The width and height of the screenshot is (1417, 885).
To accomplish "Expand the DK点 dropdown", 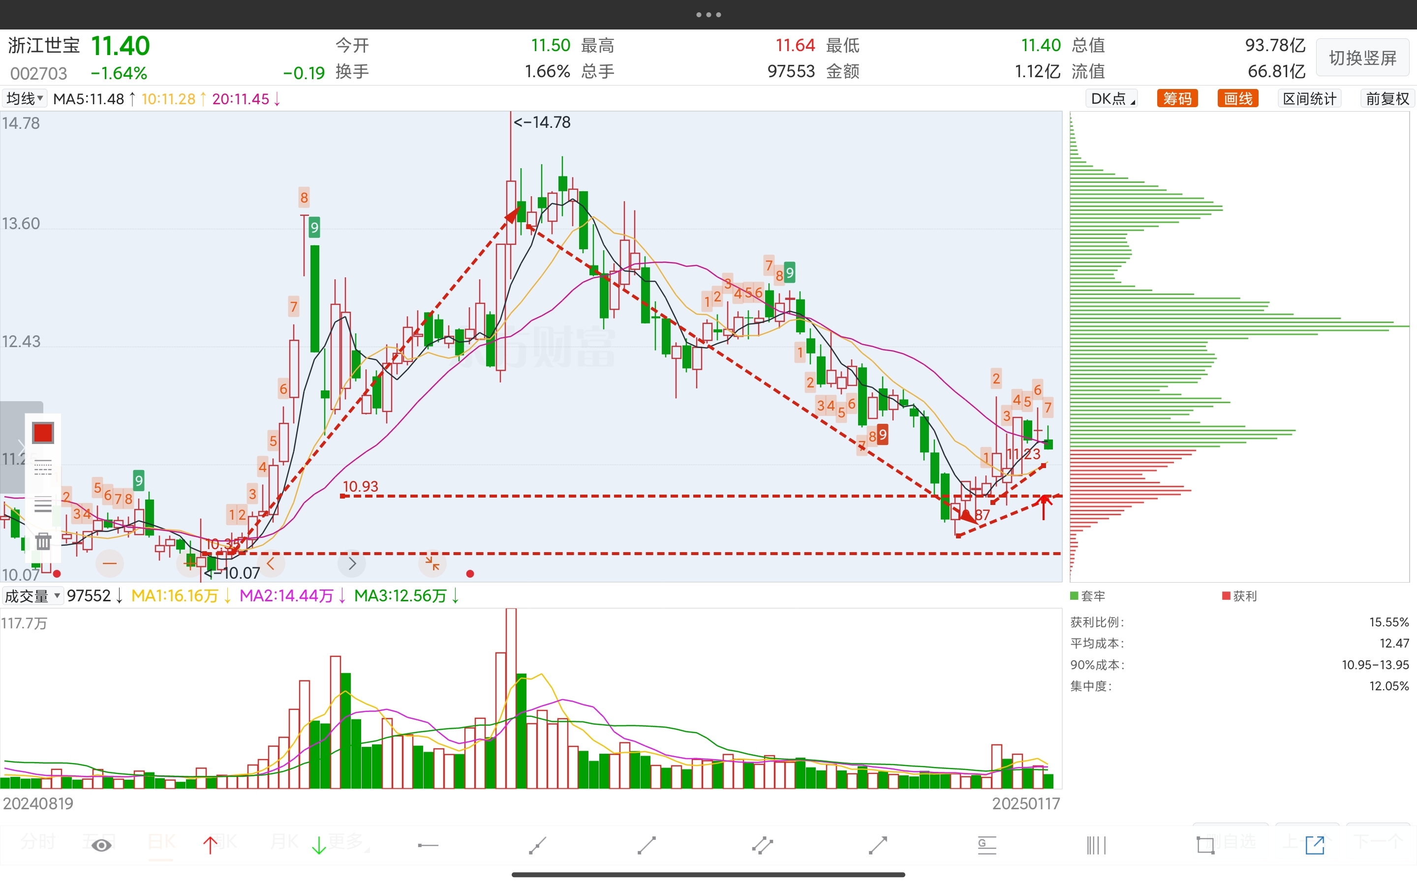I will coord(1111,98).
